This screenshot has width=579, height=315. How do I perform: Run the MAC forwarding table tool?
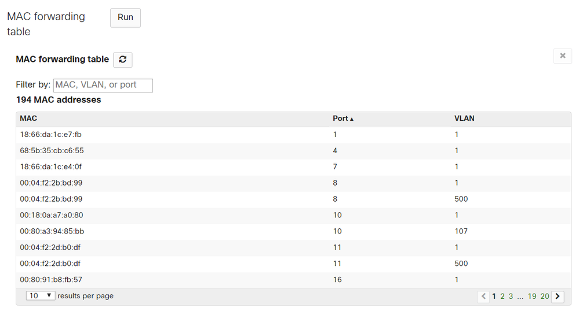click(125, 18)
